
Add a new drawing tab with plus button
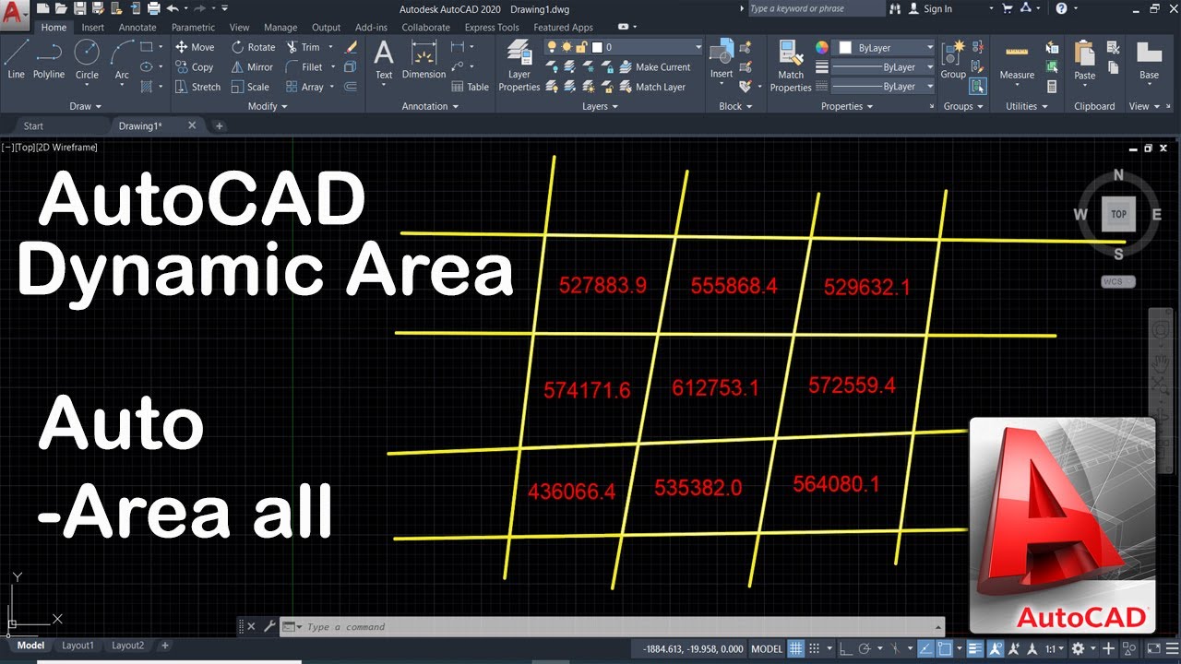pyautogui.click(x=219, y=125)
